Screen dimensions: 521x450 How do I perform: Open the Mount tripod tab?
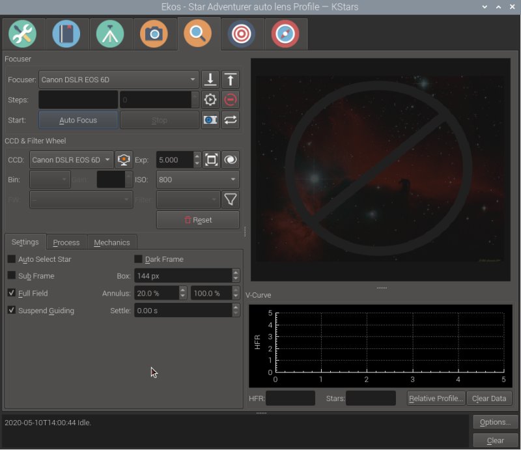click(110, 34)
